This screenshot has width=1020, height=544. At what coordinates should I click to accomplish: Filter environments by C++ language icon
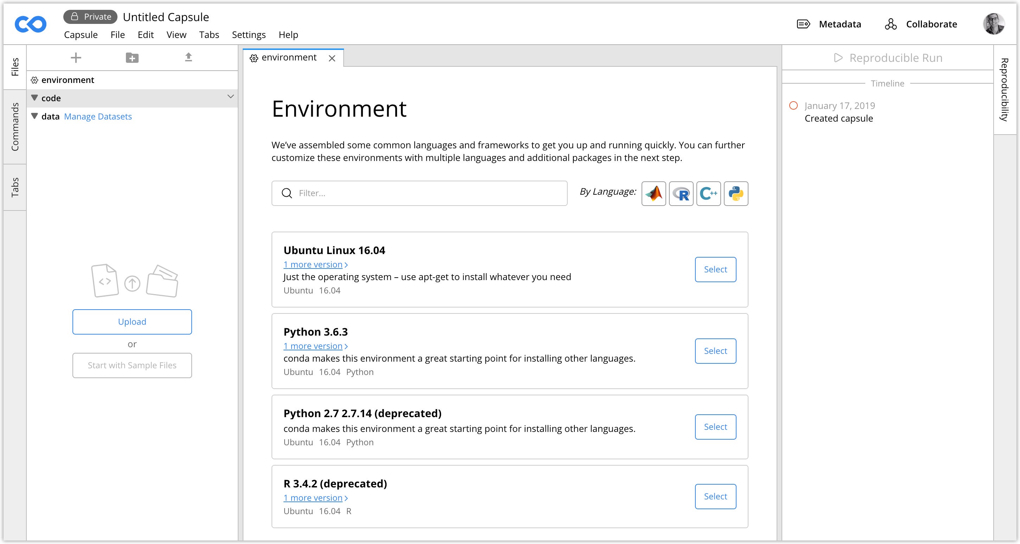709,194
